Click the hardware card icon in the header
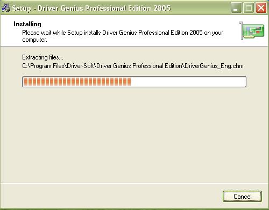This screenshot has height=210, width=269. pos(252,31)
